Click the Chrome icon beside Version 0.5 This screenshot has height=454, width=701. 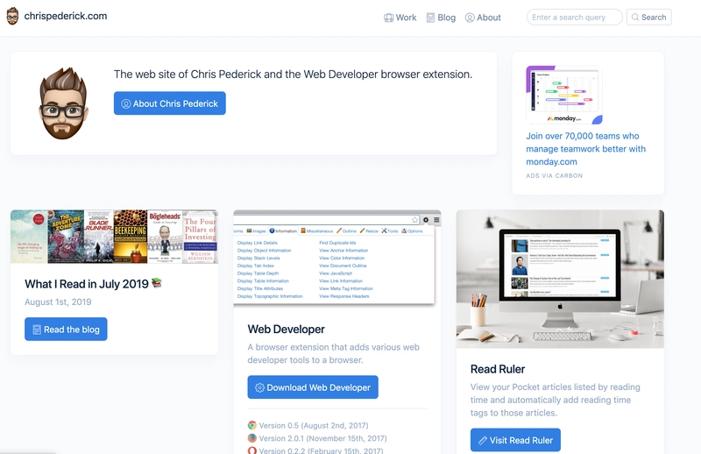click(x=252, y=425)
